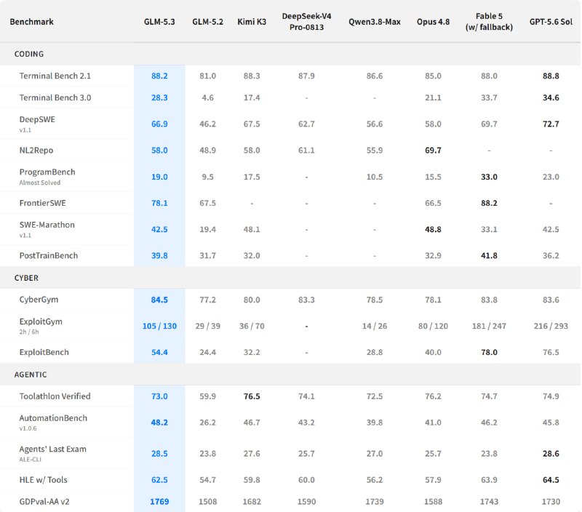This screenshot has height=512, width=582.
Task: Click the 181 / 247 ExploitGym value
Action: pyautogui.click(x=489, y=326)
